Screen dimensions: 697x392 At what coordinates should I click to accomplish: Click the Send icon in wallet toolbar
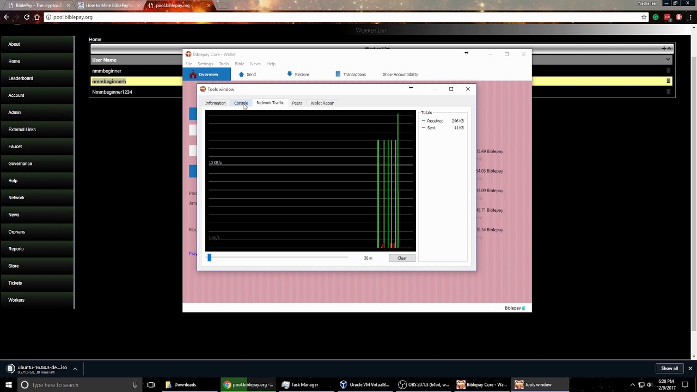pos(241,74)
